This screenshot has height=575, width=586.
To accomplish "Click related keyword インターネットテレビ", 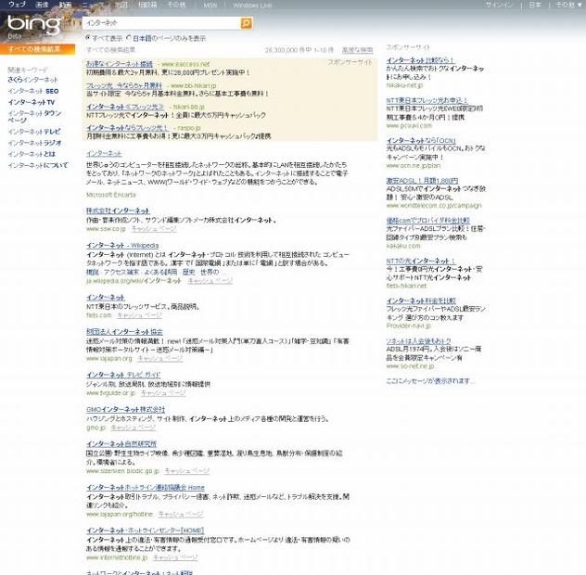I will click(x=34, y=132).
